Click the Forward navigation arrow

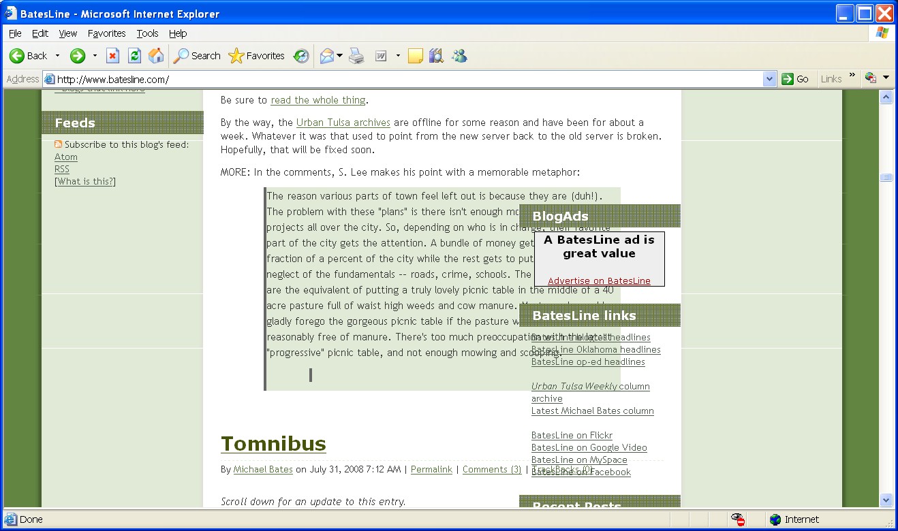tap(78, 56)
